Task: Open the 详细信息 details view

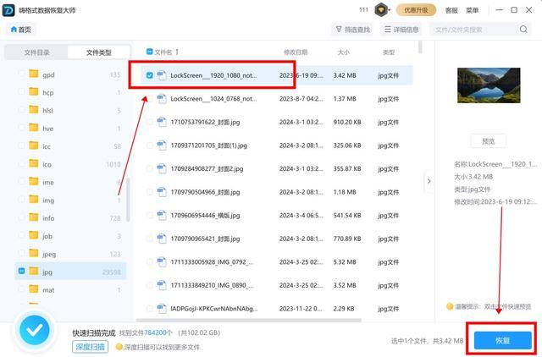Action: (x=401, y=30)
